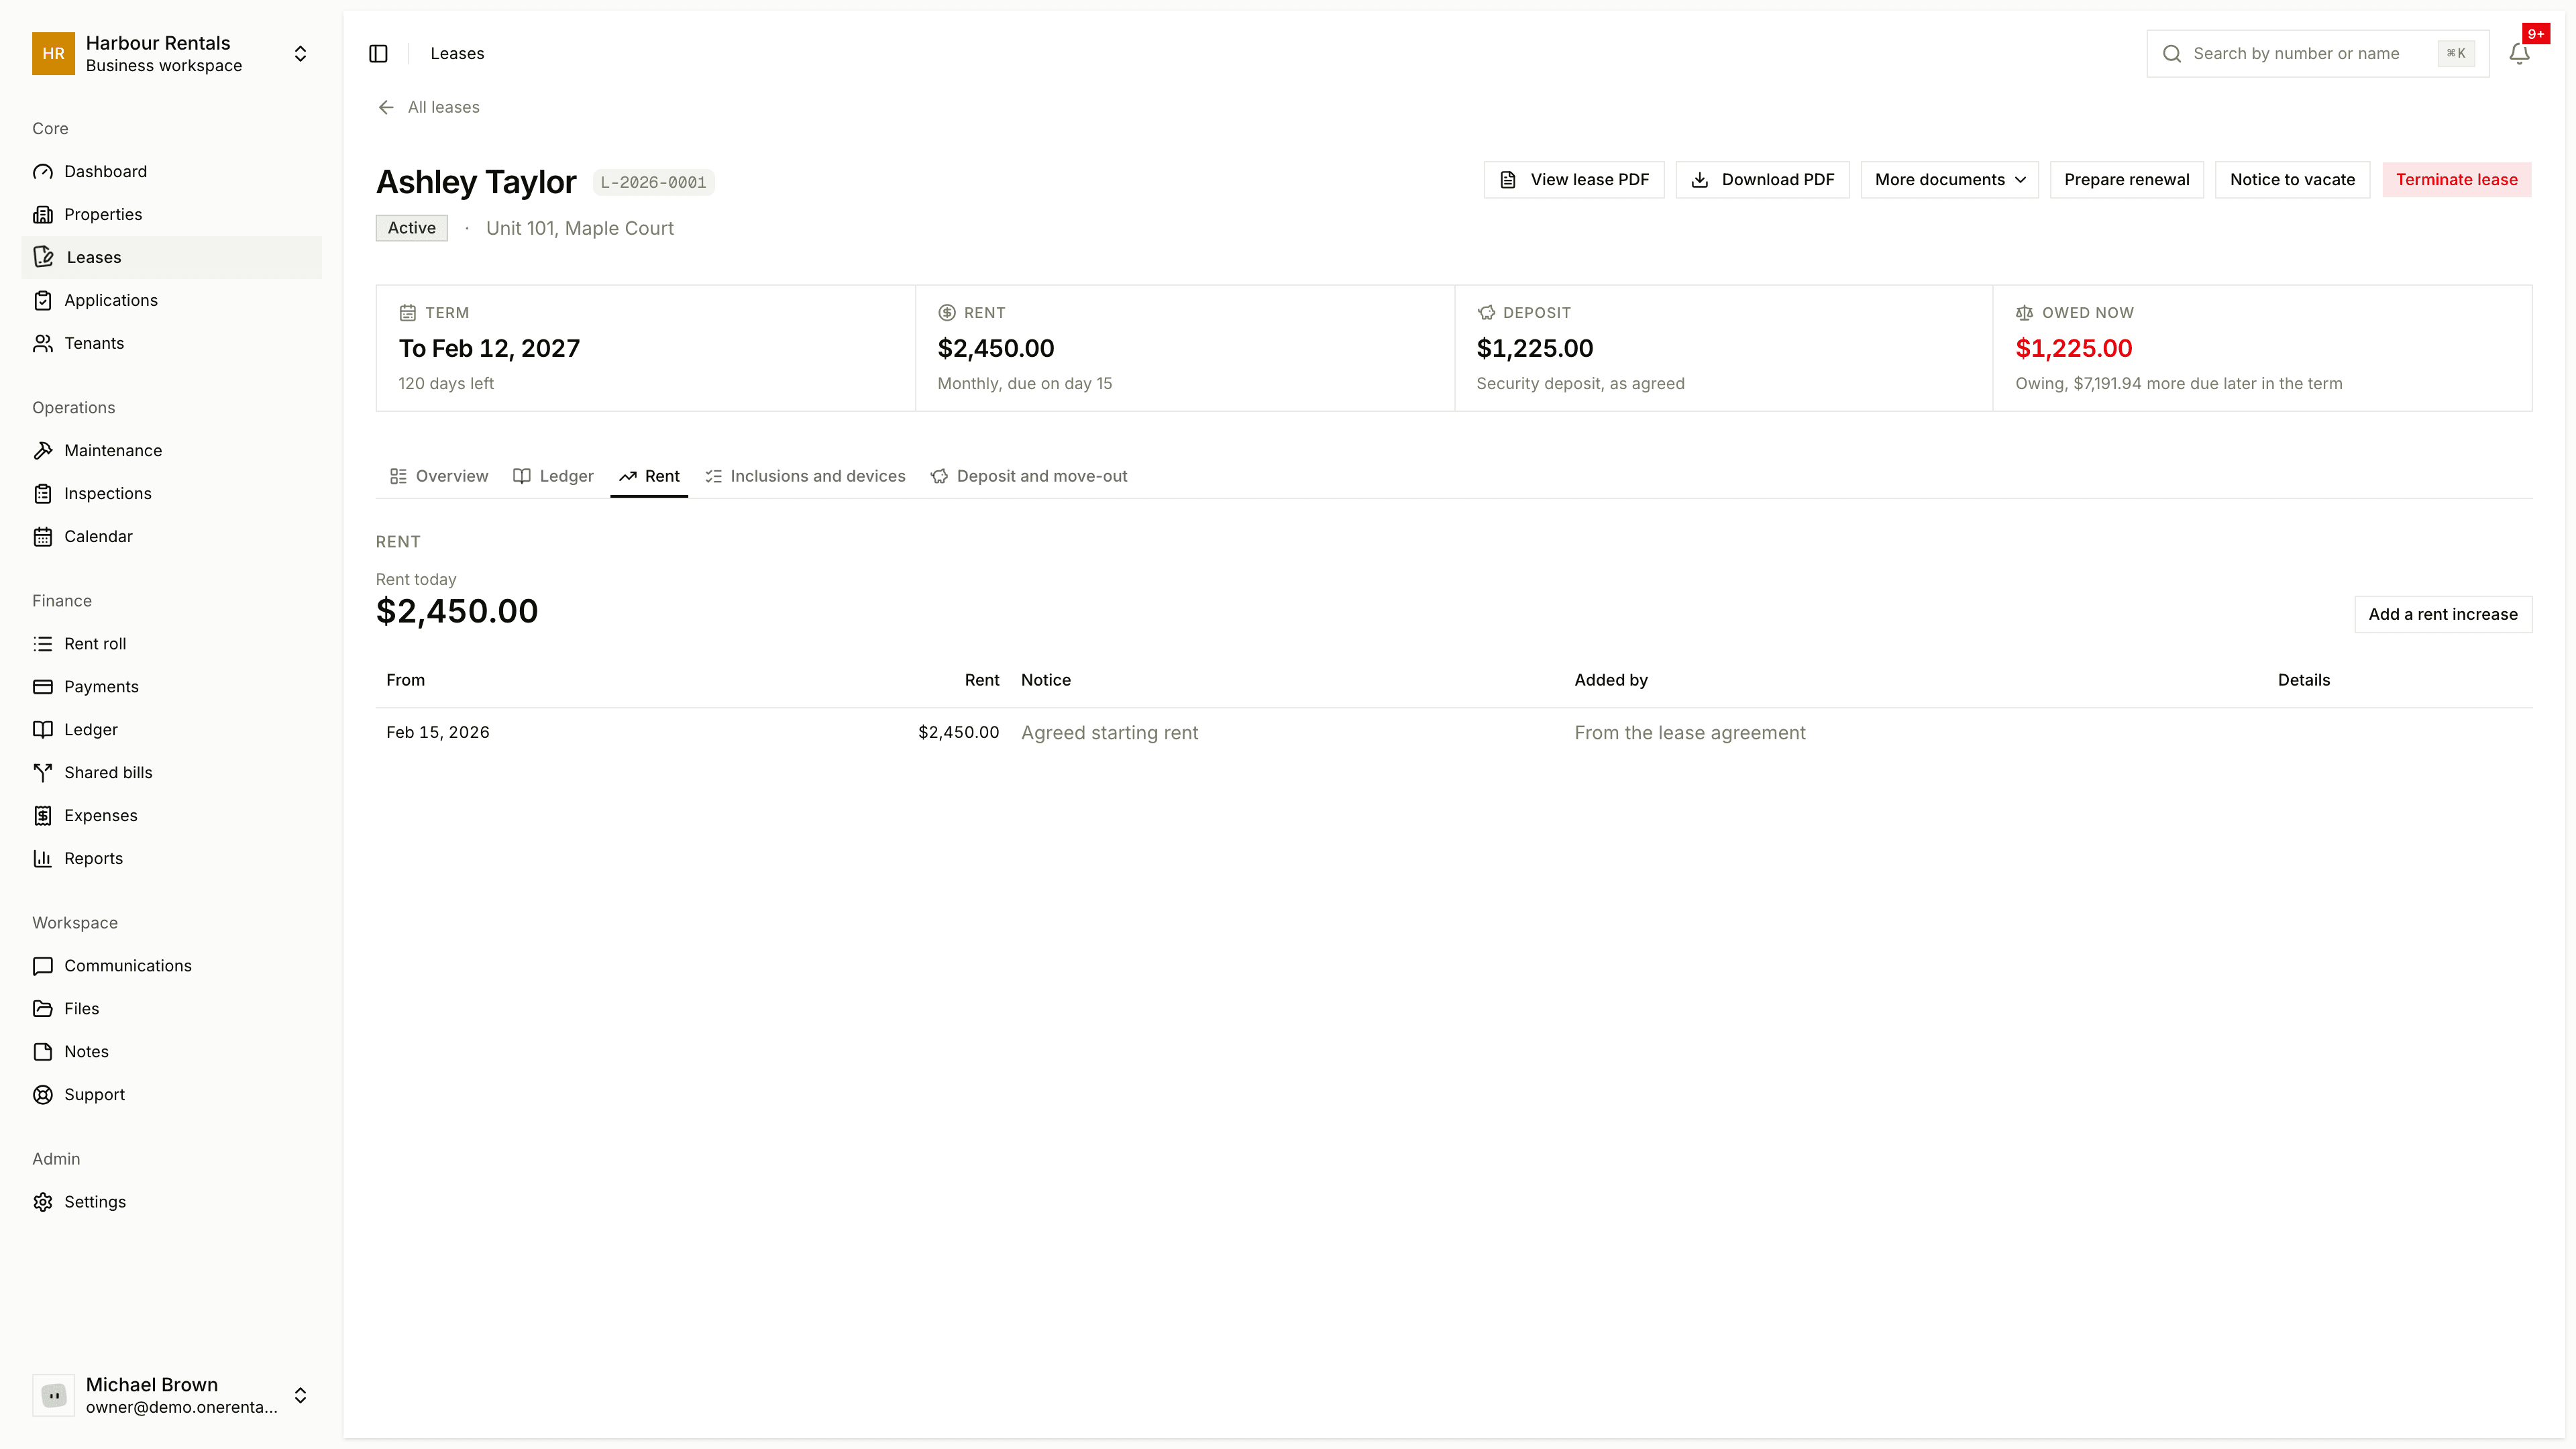Image resolution: width=2576 pixels, height=1449 pixels.
Task: Focus the Search by number or name field
Action: (2317, 54)
